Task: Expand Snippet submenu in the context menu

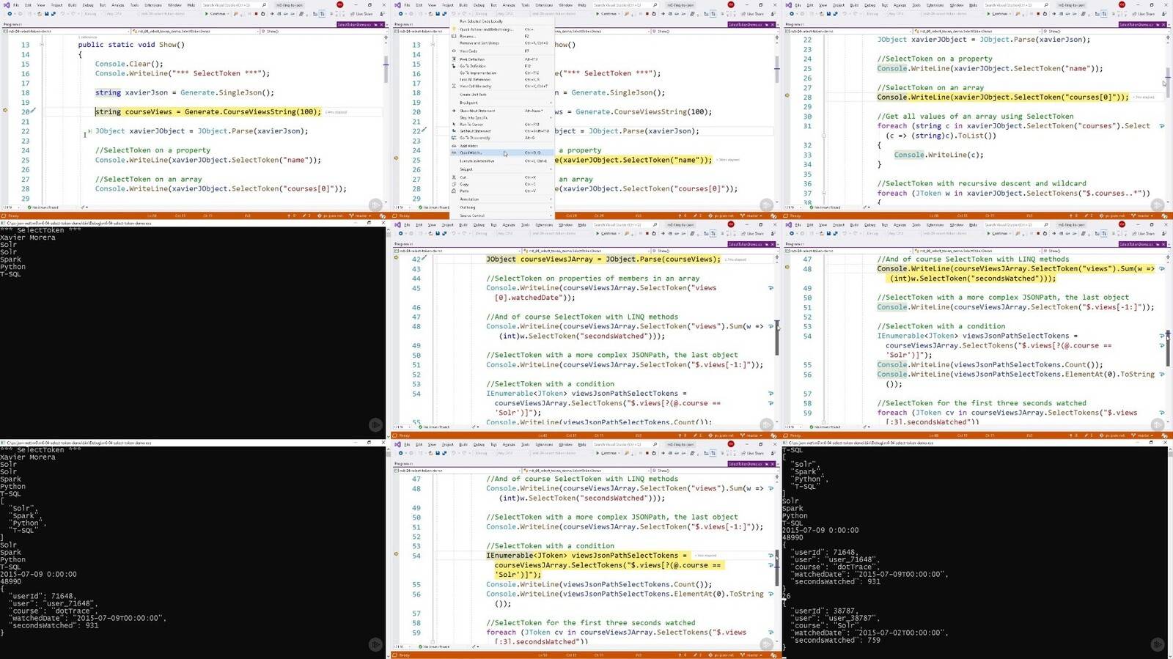Action: pos(502,169)
